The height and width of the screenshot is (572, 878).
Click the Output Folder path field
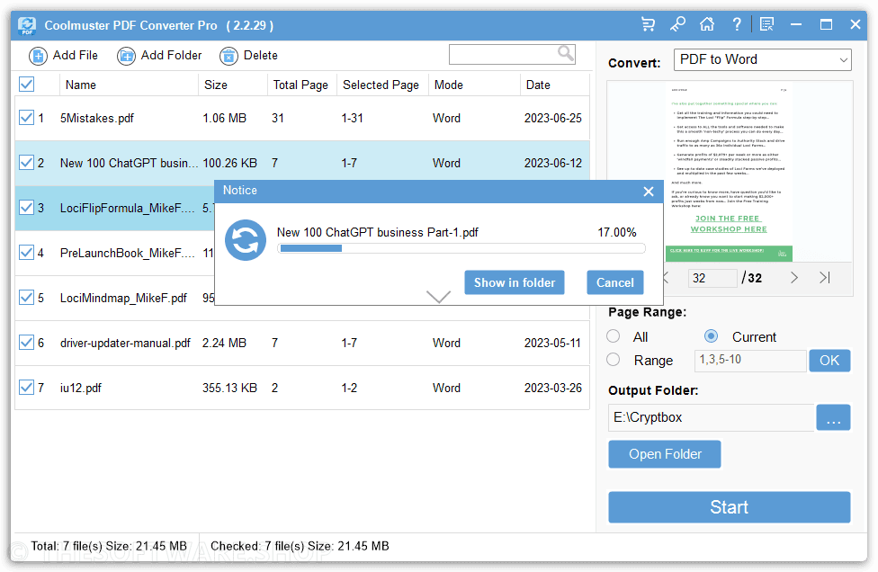point(712,417)
